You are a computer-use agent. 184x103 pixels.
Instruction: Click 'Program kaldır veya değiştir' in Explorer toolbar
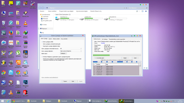(66, 11)
